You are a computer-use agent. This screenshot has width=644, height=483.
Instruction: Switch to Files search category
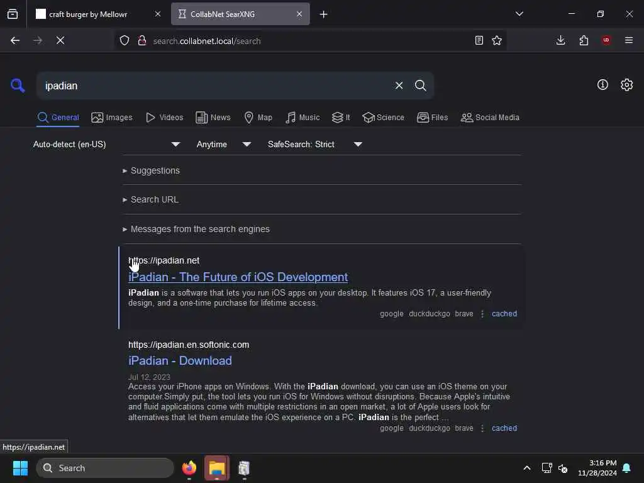click(x=433, y=118)
